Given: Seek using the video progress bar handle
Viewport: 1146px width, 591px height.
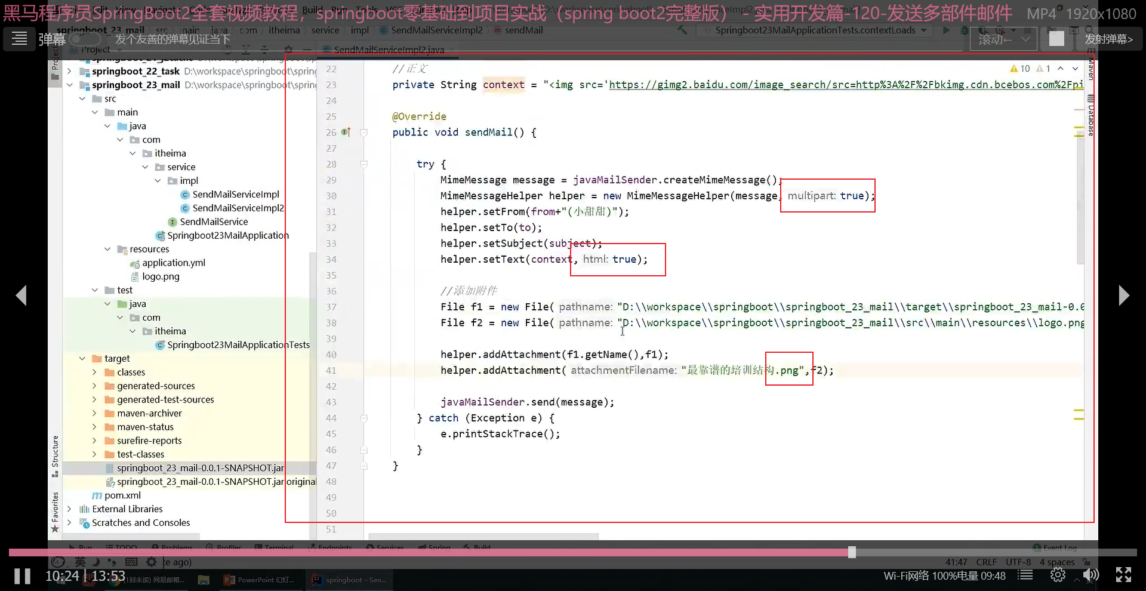Looking at the screenshot, I should tap(852, 553).
